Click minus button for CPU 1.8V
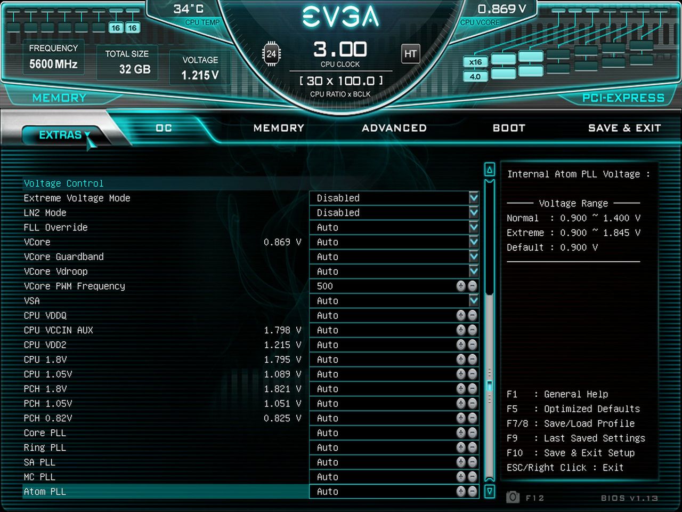The height and width of the screenshot is (512, 682). [473, 359]
